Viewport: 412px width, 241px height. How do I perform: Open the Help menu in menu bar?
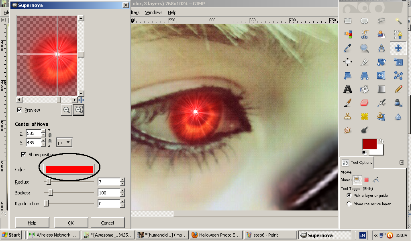click(172, 12)
